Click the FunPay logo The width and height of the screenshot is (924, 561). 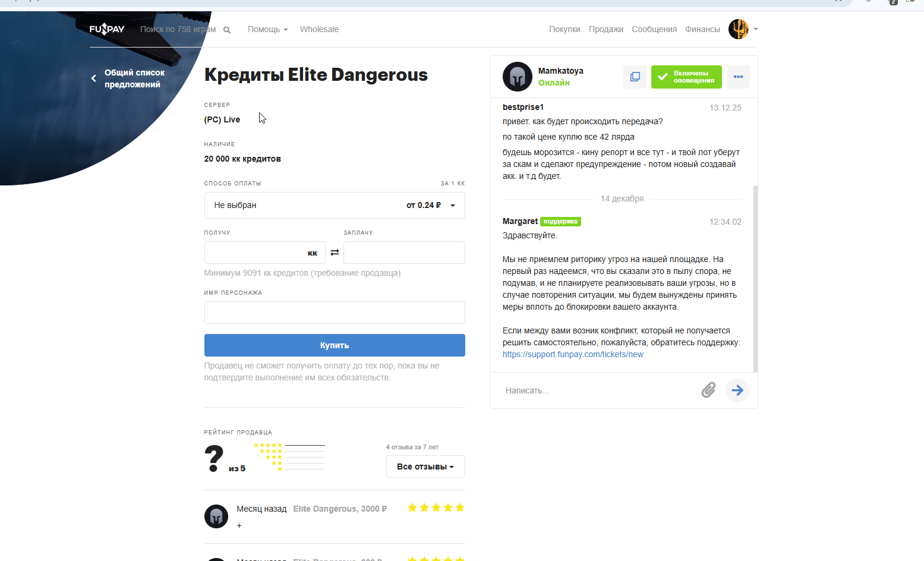coord(107,29)
